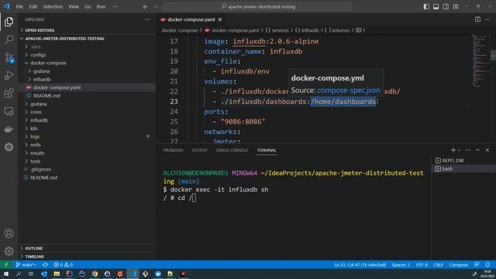Select the REPO_DIR terminal instance

(463, 160)
